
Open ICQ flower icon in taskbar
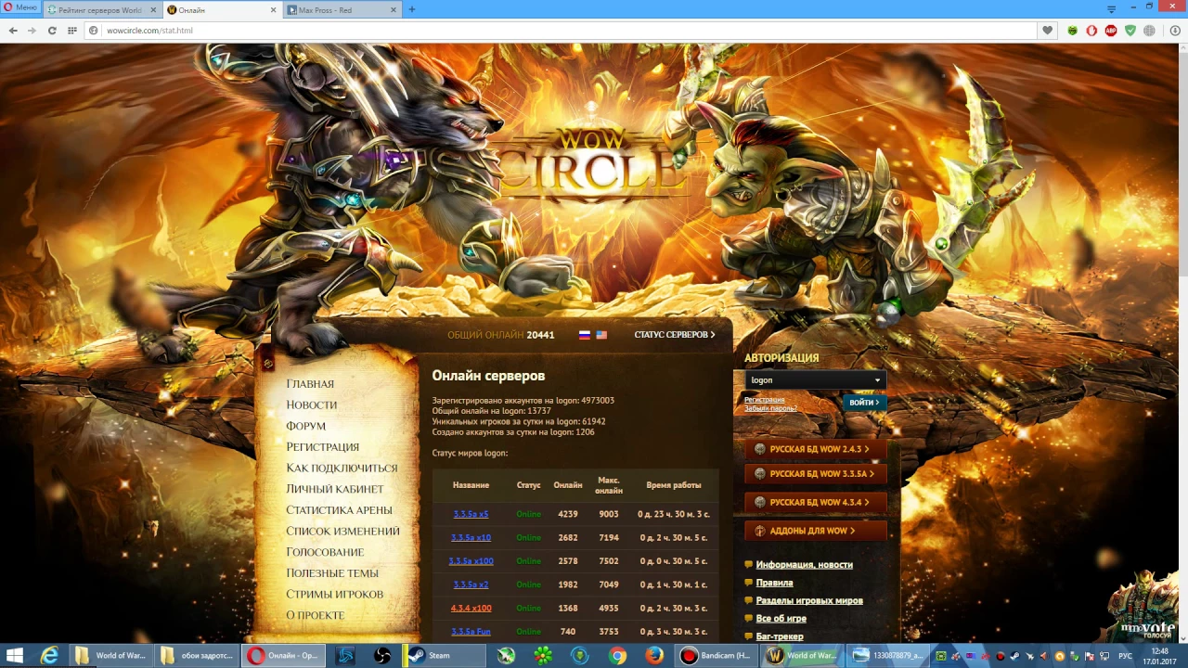coord(543,656)
